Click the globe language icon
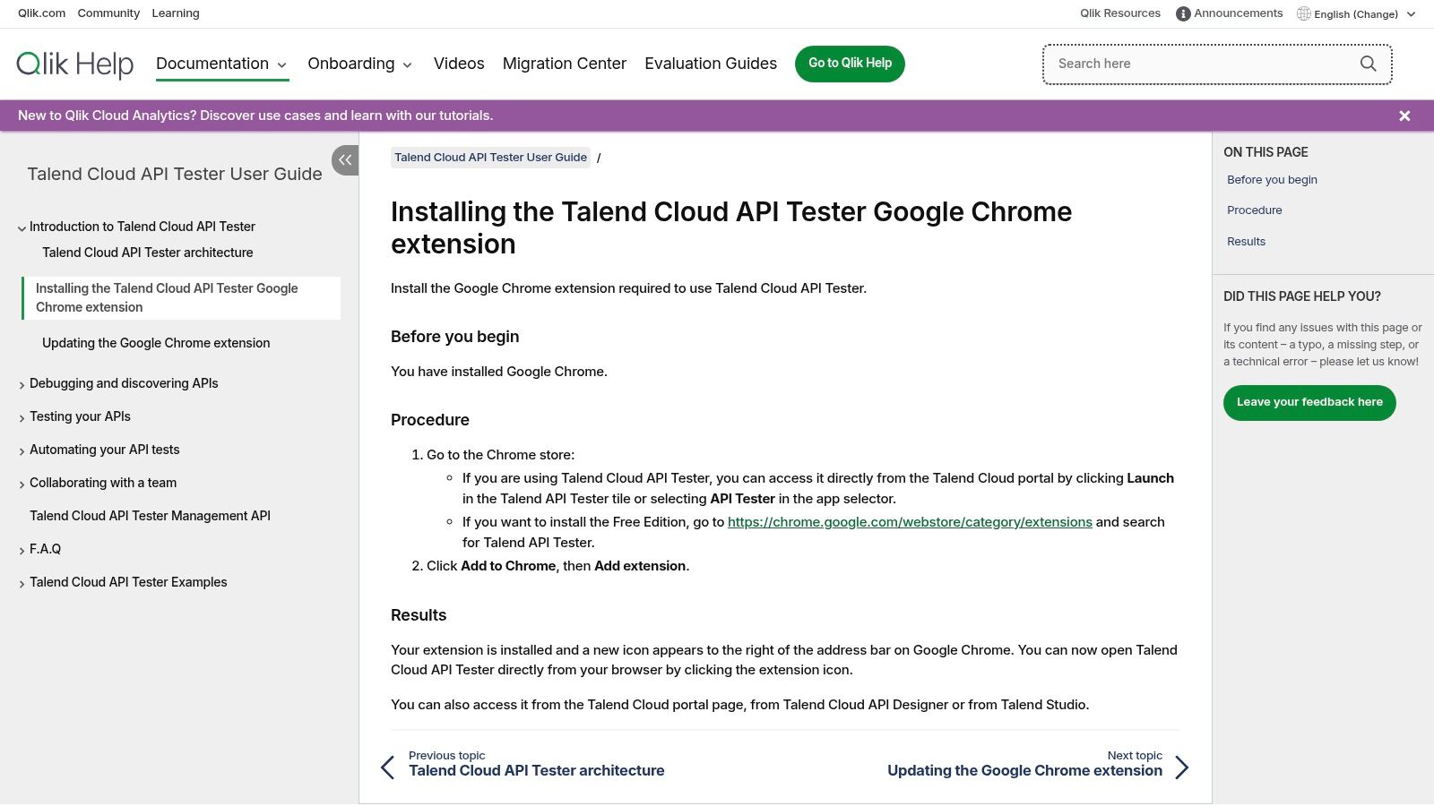1434x806 pixels. click(1302, 13)
